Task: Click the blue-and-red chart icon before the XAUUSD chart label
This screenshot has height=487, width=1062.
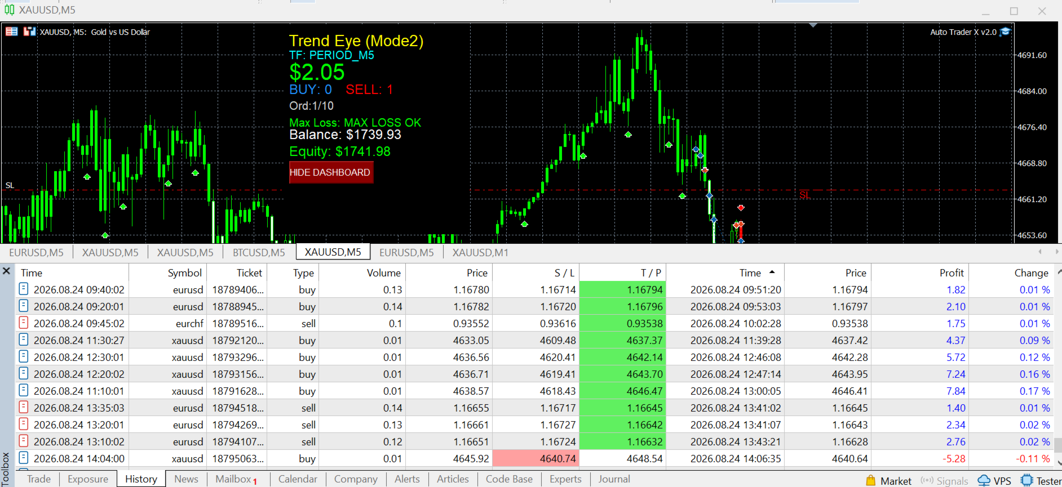Action: pyautogui.click(x=29, y=32)
